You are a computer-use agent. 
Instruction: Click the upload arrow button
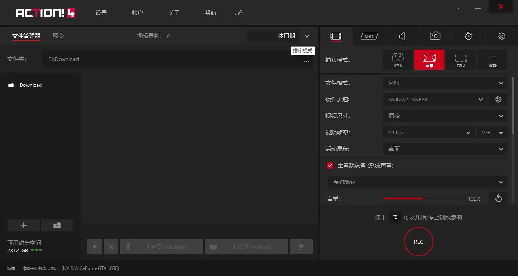[301, 247]
